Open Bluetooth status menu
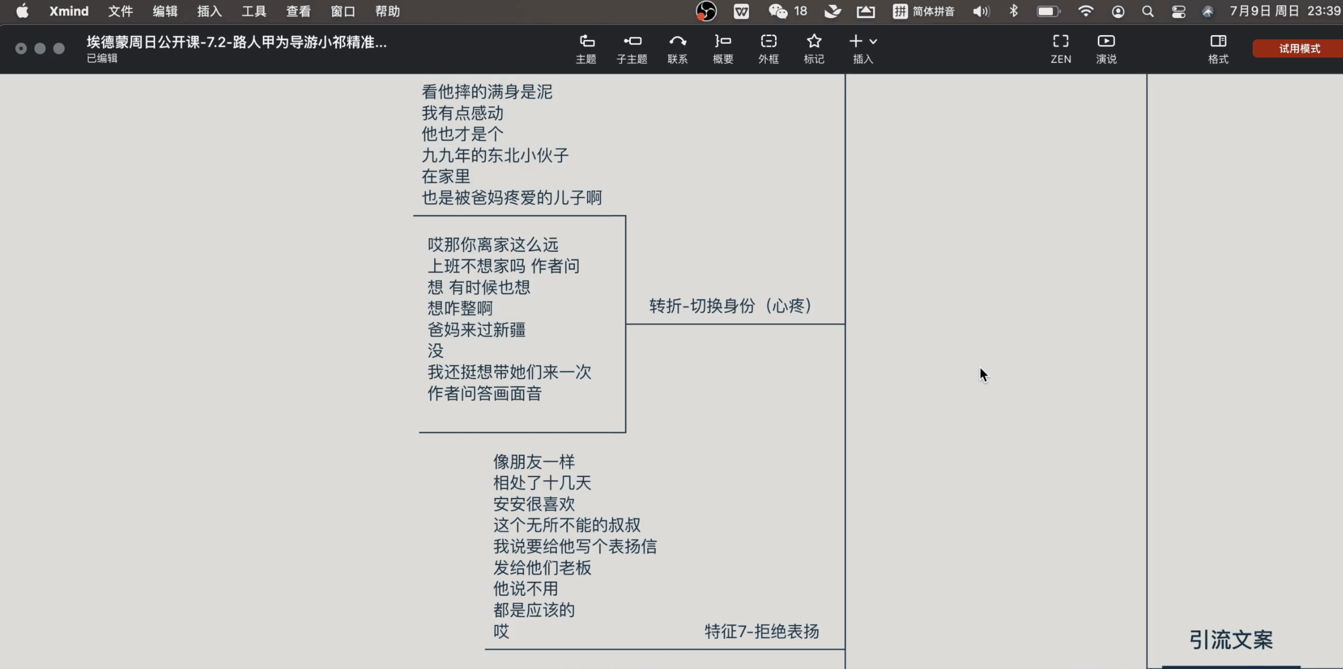 (x=1014, y=11)
